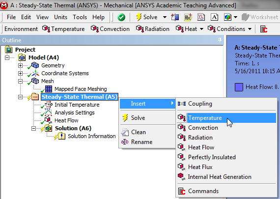This screenshot has height=199, width=280.
Task: Collapse the Model (A4) tree node
Action: (7, 57)
